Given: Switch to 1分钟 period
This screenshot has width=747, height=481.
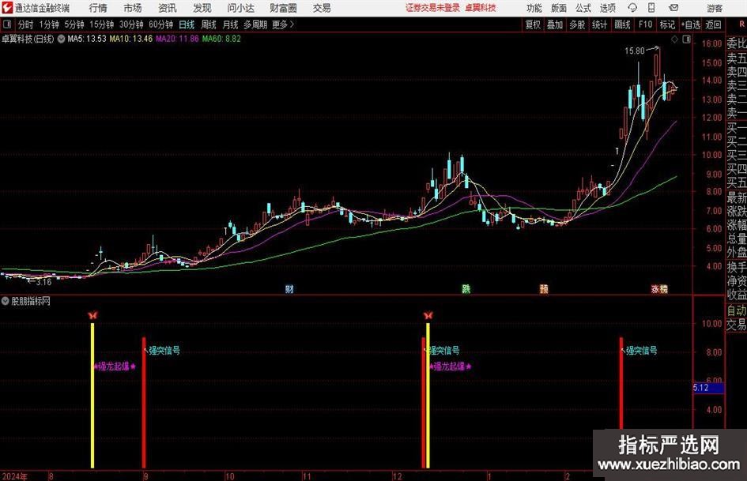Looking at the screenshot, I should 48,24.
